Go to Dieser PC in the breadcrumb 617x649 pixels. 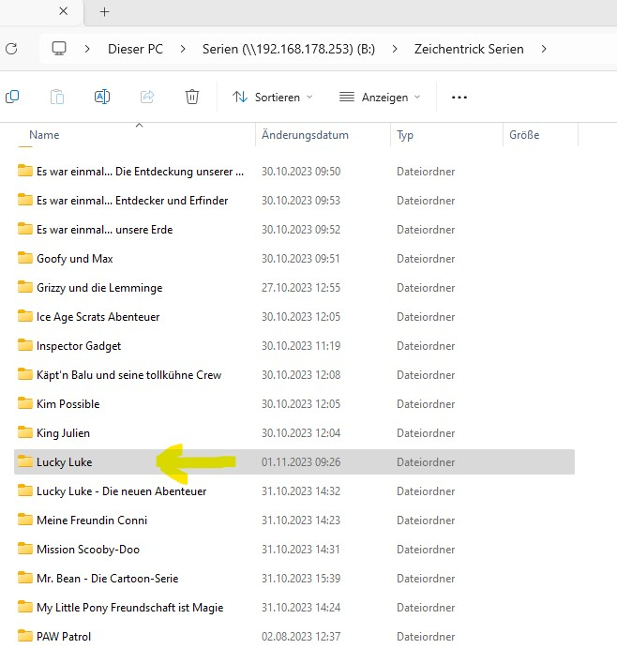point(135,49)
